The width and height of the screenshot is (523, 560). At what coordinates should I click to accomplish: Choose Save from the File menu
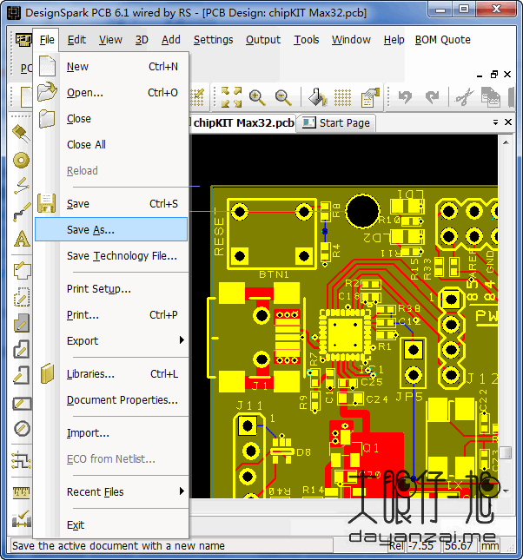click(x=111, y=203)
